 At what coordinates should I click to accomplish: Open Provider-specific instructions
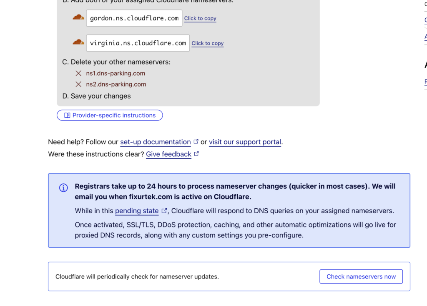pos(110,115)
